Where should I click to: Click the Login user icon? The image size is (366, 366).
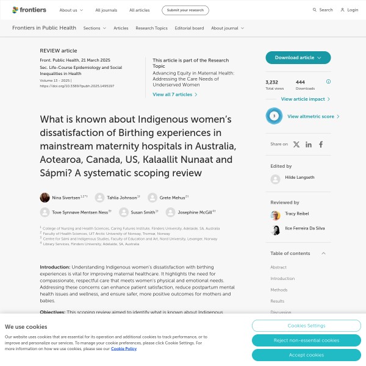[x=342, y=10]
